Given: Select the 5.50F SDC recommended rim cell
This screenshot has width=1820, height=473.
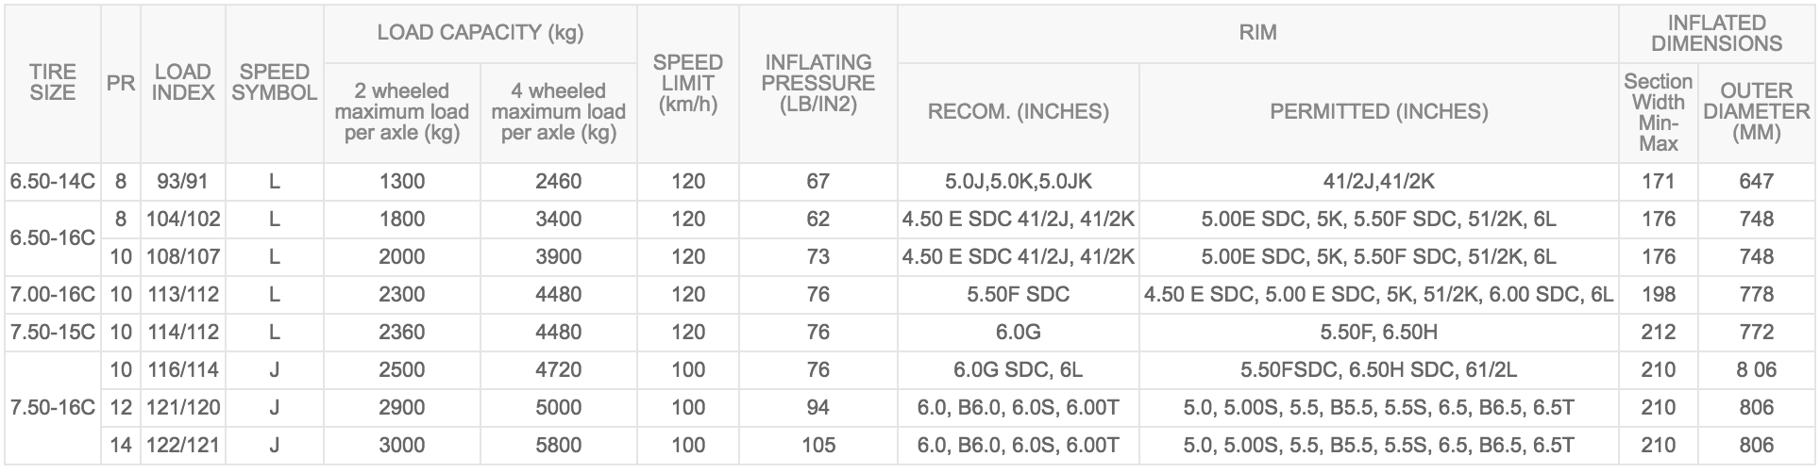Looking at the screenshot, I should pos(1018,295).
